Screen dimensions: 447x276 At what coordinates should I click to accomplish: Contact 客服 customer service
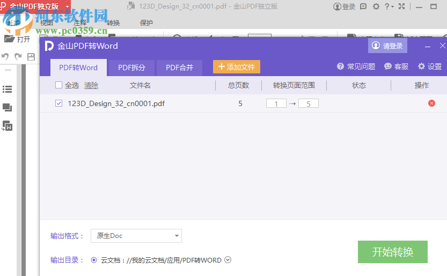pyautogui.click(x=396, y=66)
